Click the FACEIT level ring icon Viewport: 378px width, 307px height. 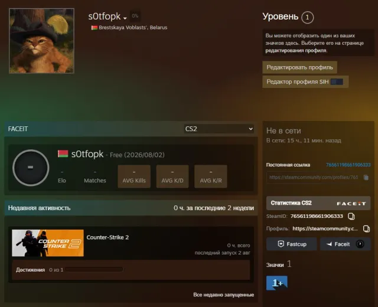pos(31,168)
